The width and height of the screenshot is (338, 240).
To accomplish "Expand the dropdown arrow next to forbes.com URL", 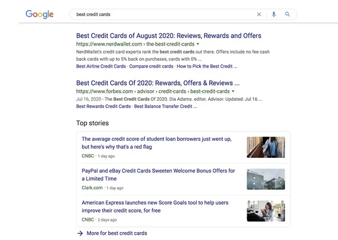I will 233,91.
